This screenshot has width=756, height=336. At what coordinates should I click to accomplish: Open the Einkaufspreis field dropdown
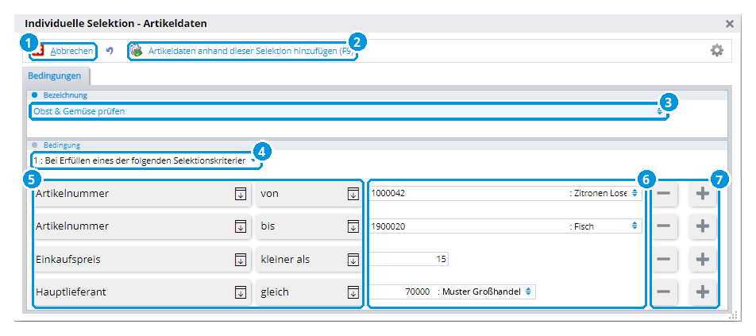point(240,260)
